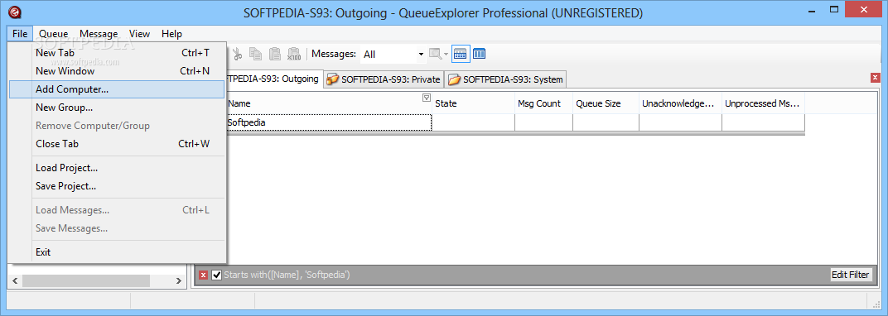Open the Queue menu
The height and width of the screenshot is (316, 888).
pyautogui.click(x=53, y=34)
